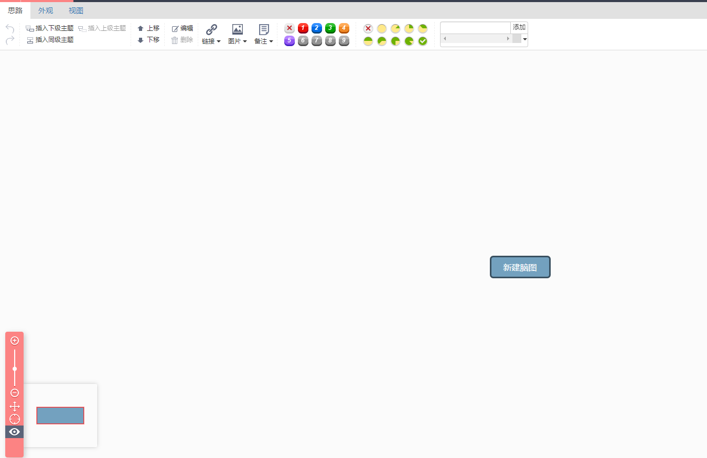
Task: Remove progress with the round X icon
Action: (x=368, y=28)
